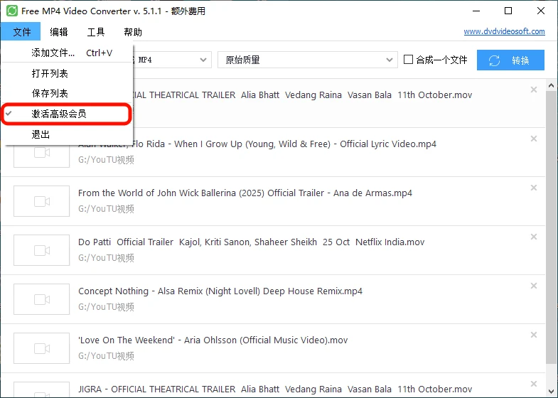The image size is (558, 398).
Task: Remove the Do Patti trailer file
Action: [533, 237]
